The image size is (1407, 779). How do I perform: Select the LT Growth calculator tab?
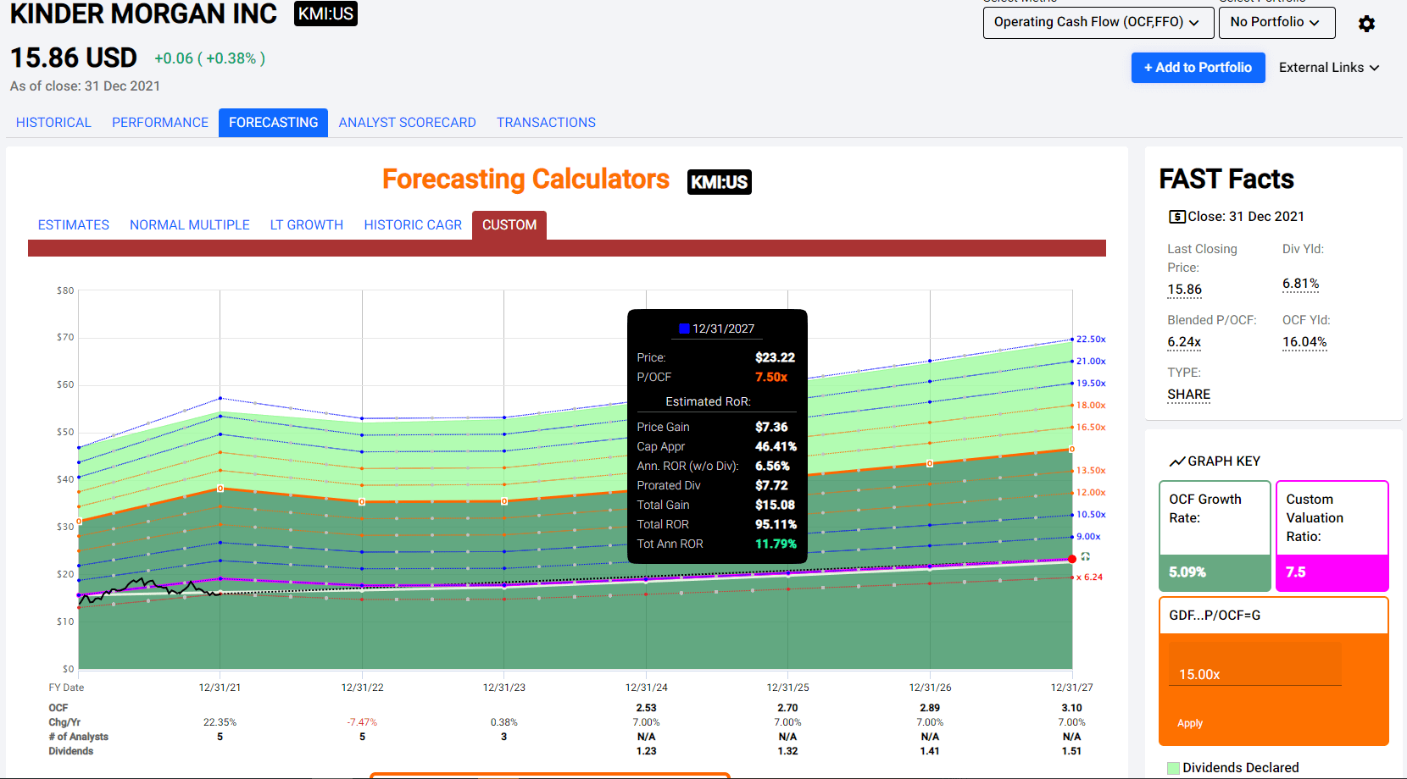tap(307, 225)
